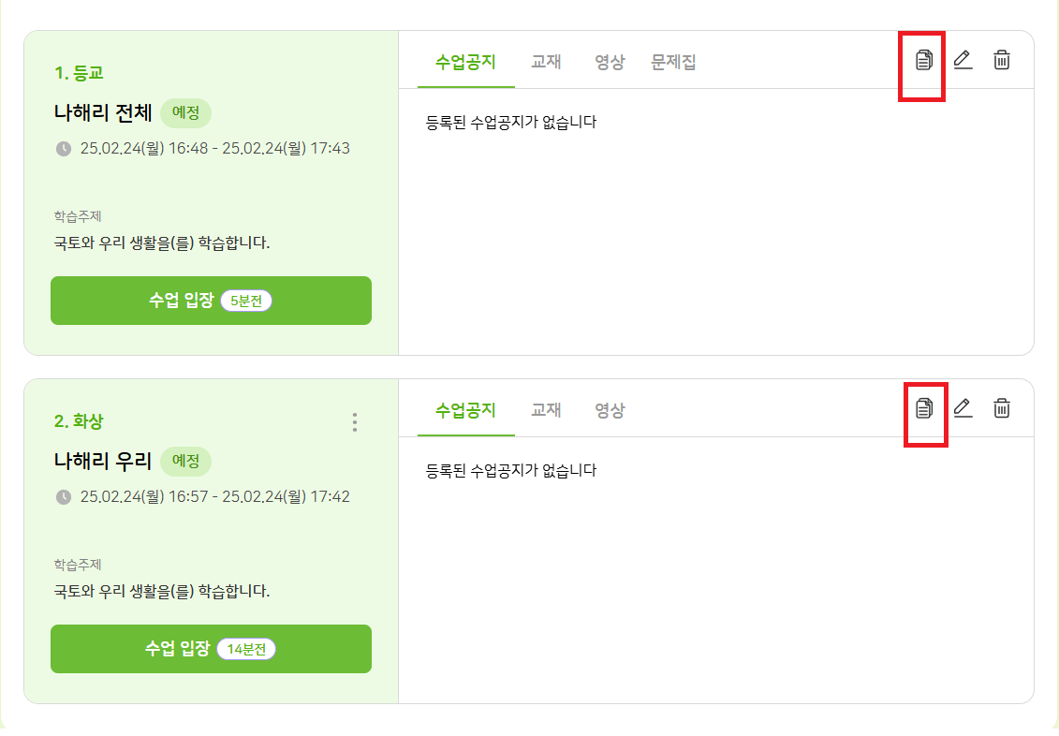Click the pencil edit icon for 등교 class
This screenshot has height=736, width=1059.
tap(963, 61)
